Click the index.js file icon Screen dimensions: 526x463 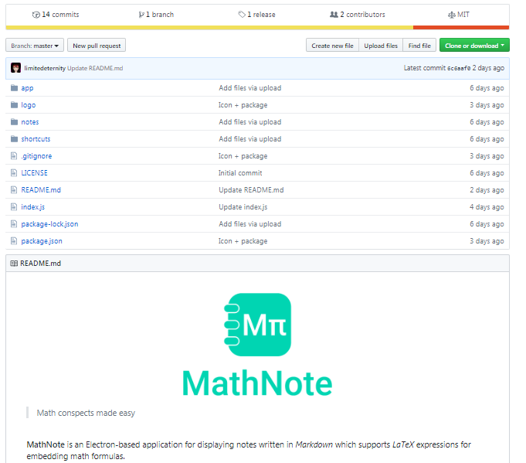pyautogui.click(x=14, y=207)
